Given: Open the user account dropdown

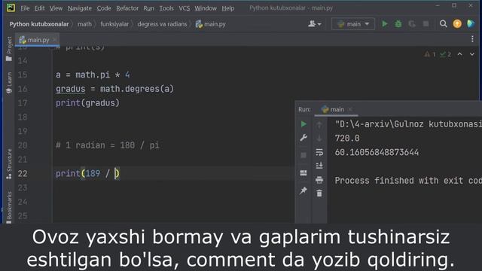Looking at the screenshot, I should (x=315, y=23).
